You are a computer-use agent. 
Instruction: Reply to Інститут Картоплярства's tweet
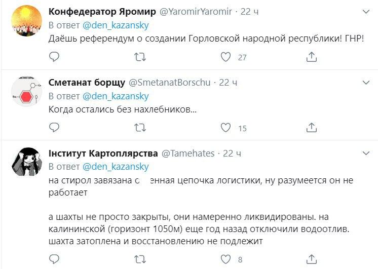point(54,260)
